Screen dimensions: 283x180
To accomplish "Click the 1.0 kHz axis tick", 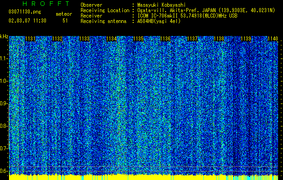I will click(4, 81).
